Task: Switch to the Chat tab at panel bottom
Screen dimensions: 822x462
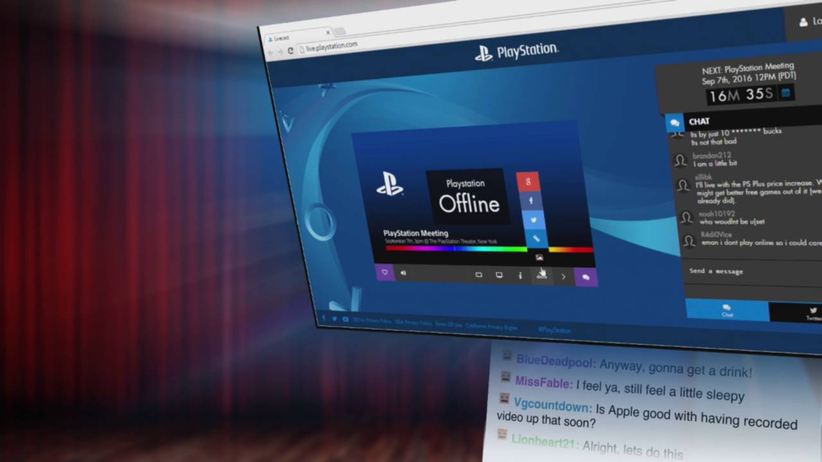Action: [x=727, y=310]
